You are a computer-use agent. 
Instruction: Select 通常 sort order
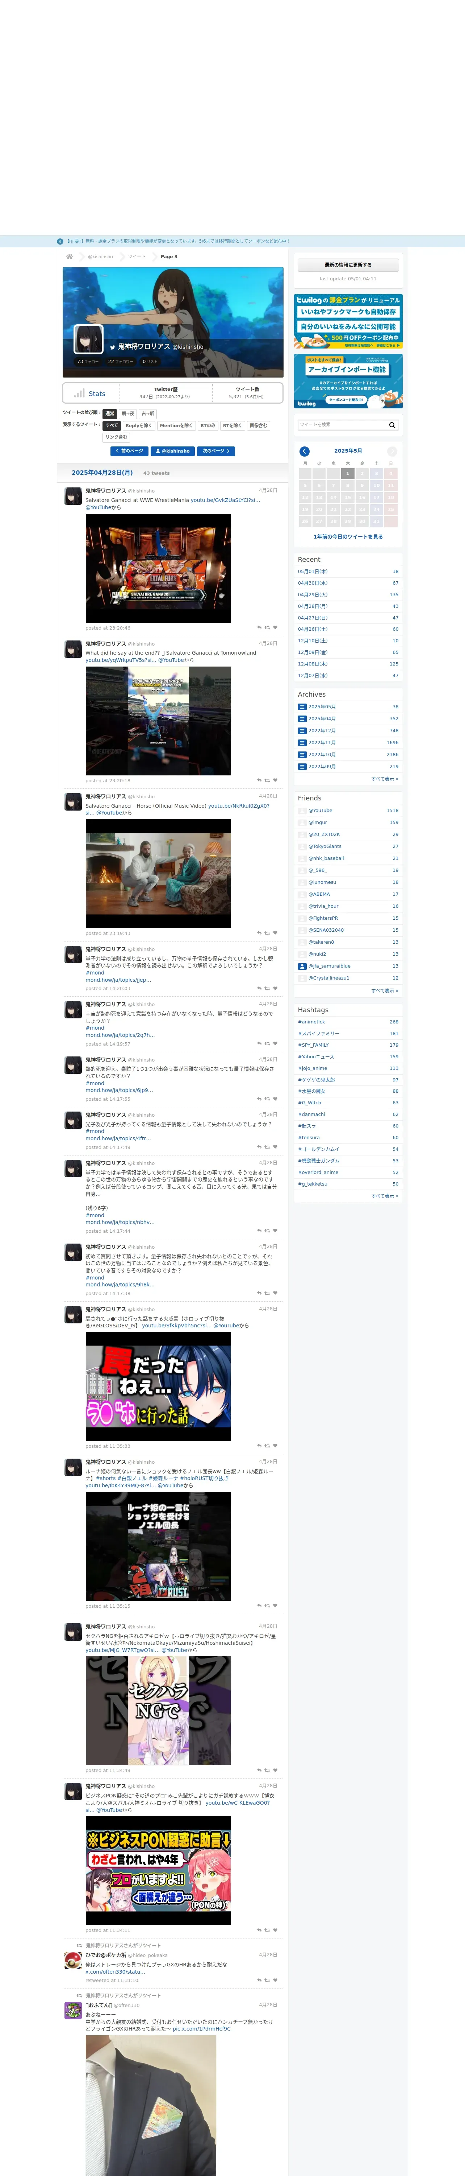point(110,413)
